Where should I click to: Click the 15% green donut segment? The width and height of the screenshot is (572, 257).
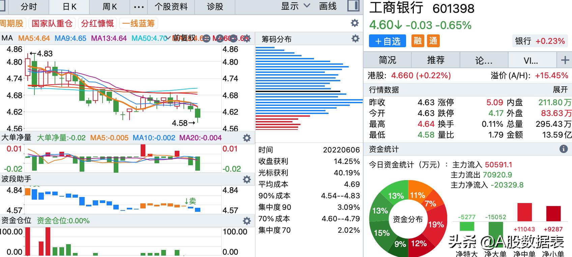click(x=381, y=233)
